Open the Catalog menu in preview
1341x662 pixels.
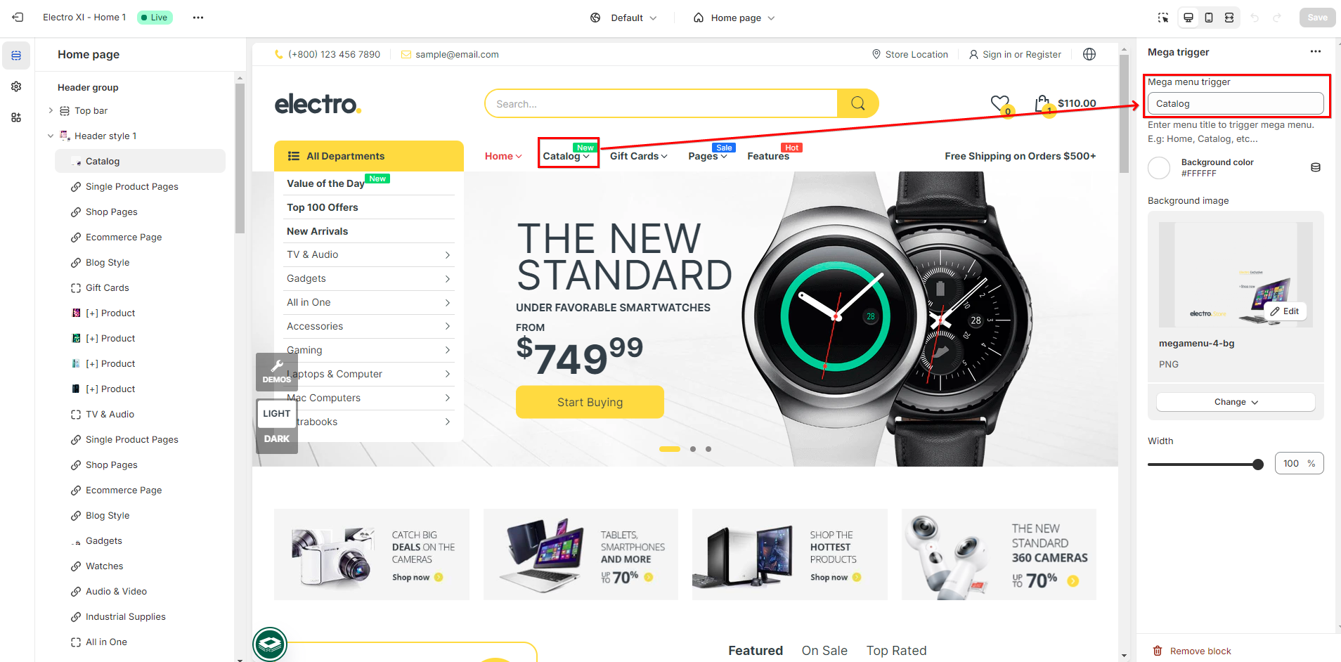(x=566, y=156)
